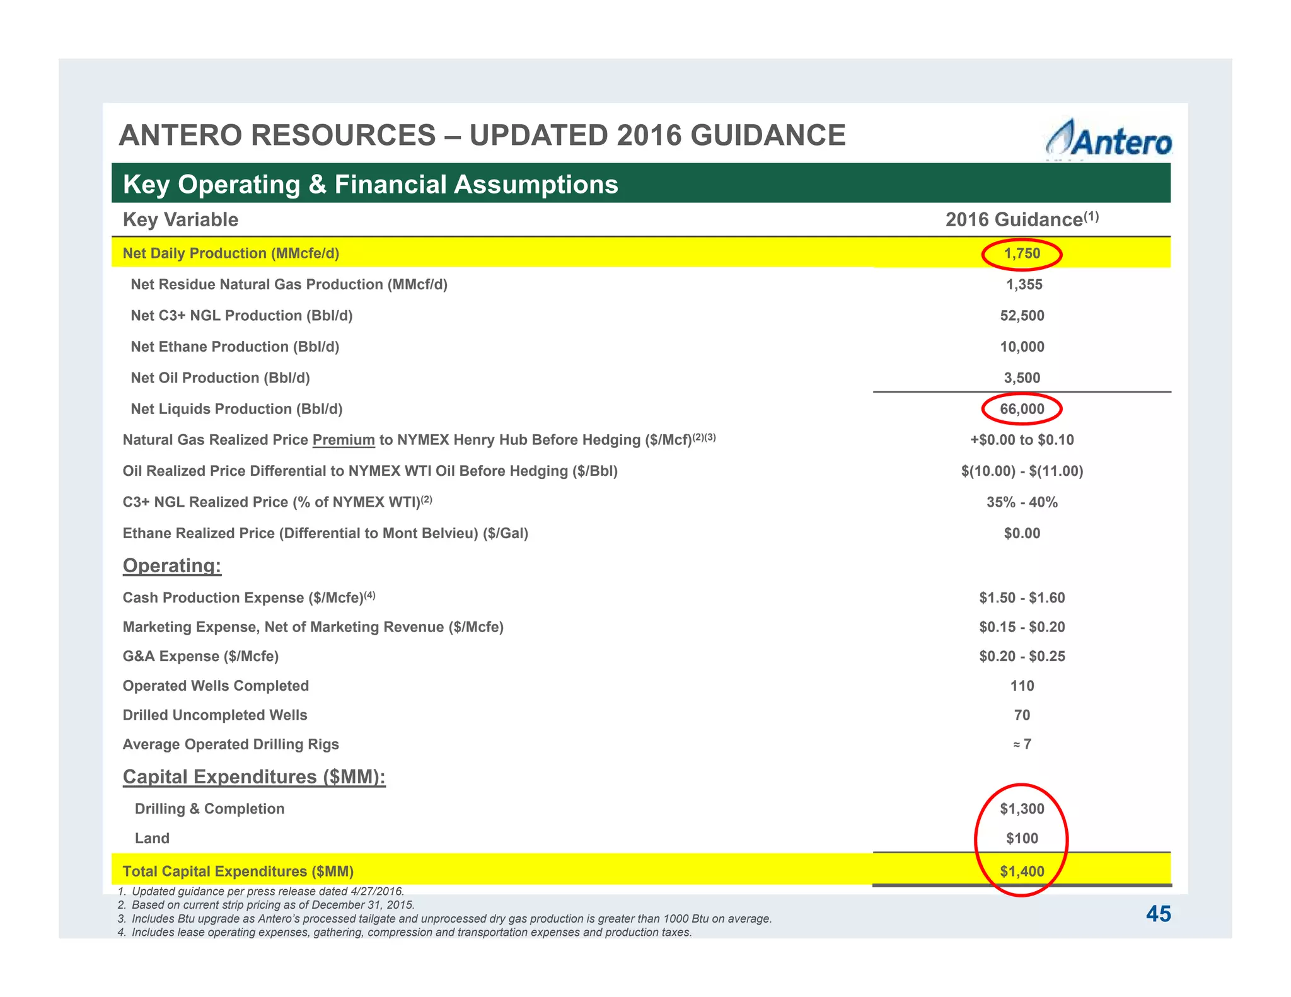Click the page number 45
Image resolution: width=1291 pixels, height=997 pixels.
click(x=1159, y=914)
